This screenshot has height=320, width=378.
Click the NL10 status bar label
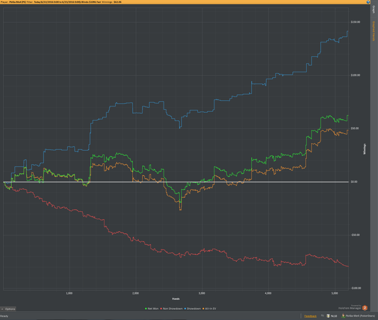click(334, 316)
